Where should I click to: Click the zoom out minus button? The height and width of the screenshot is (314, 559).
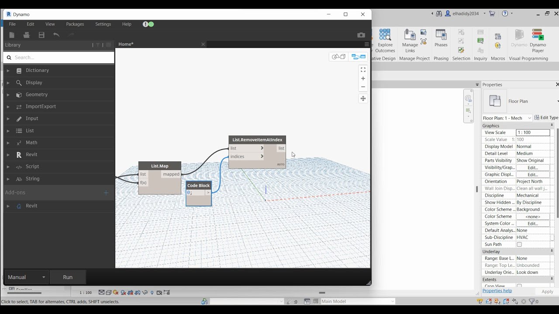pyautogui.click(x=363, y=87)
